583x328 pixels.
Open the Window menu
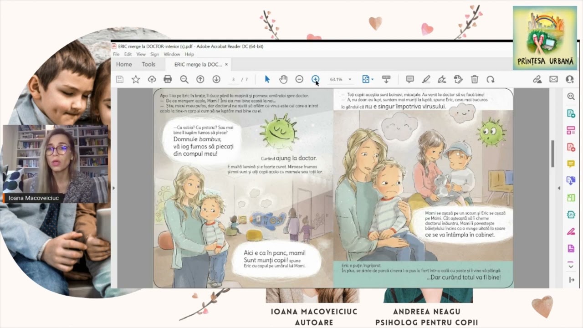[x=172, y=54]
